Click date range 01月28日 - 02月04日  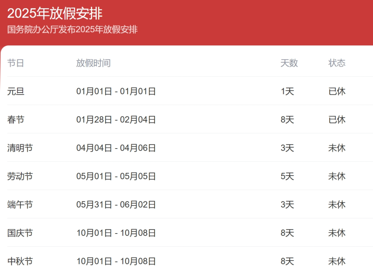(x=116, y=120)
